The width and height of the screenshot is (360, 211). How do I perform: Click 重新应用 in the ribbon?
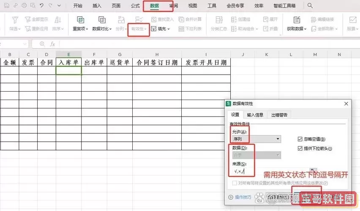click(37, 29)
